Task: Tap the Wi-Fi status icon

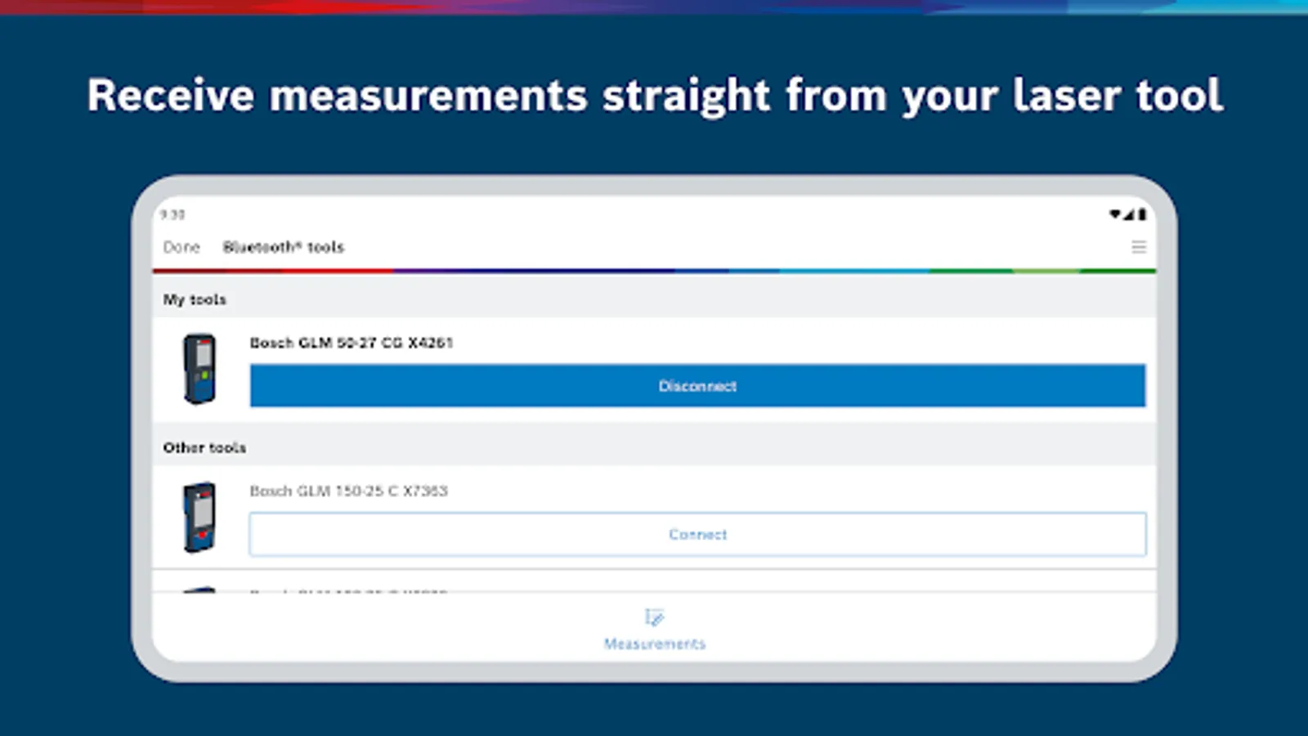Action: (x=1115, y=214)
